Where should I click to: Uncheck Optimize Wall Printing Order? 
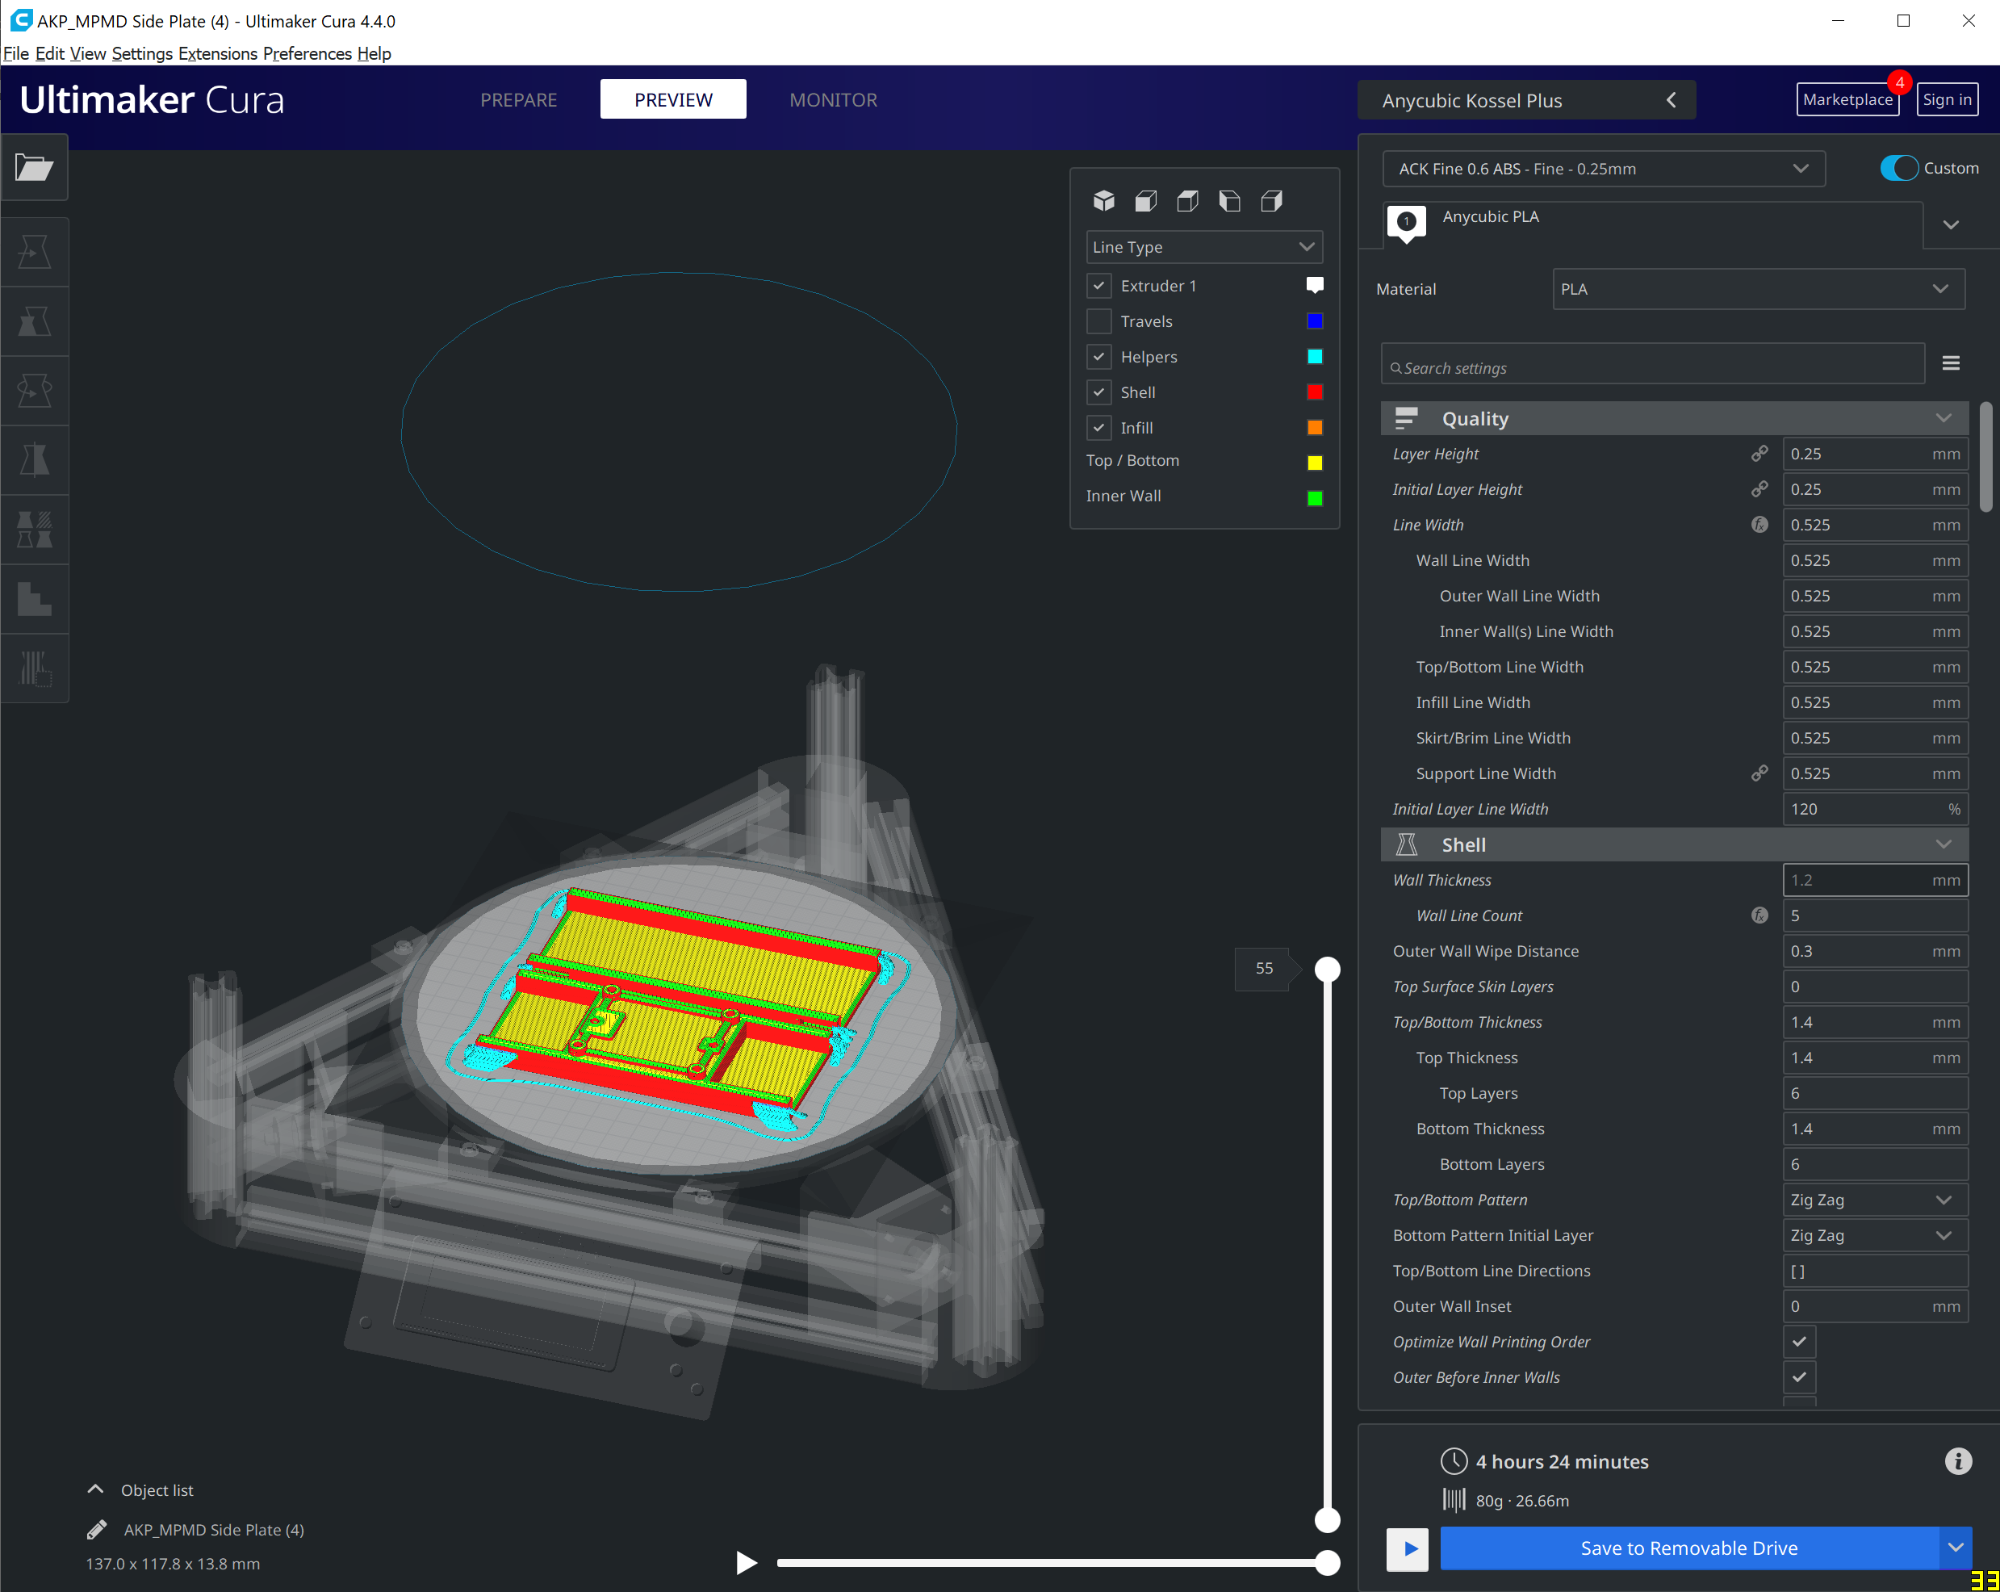pos(1799,1342)
